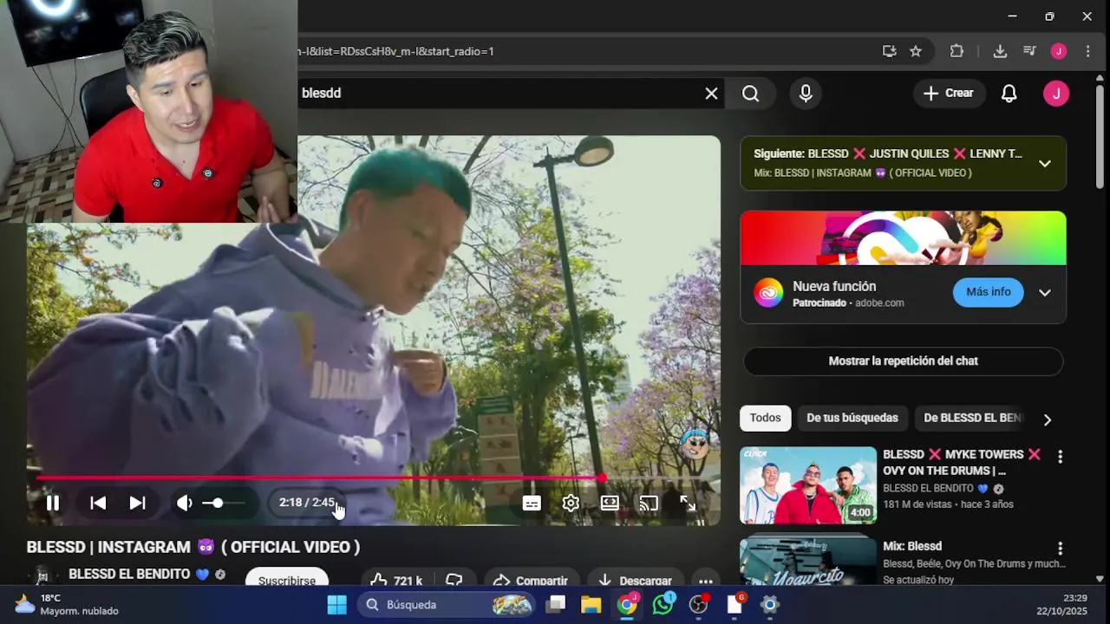Like the video (721 k)

click(x=396, y=580)
